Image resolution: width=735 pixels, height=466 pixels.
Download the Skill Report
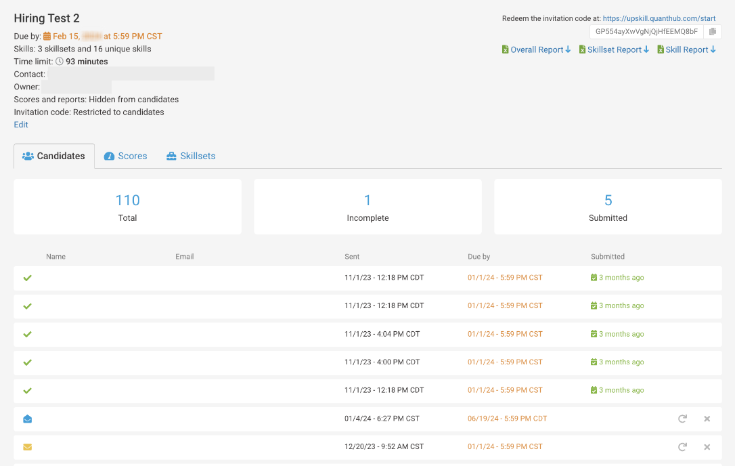(687, 49)
